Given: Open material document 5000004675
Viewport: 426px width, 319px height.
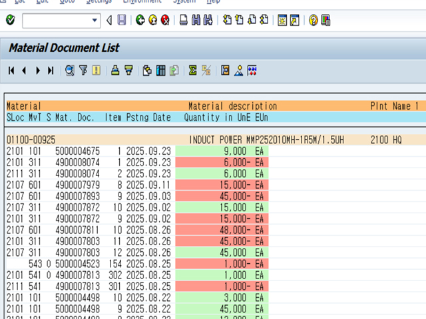Looking at the screenshot, I should 77,151.
